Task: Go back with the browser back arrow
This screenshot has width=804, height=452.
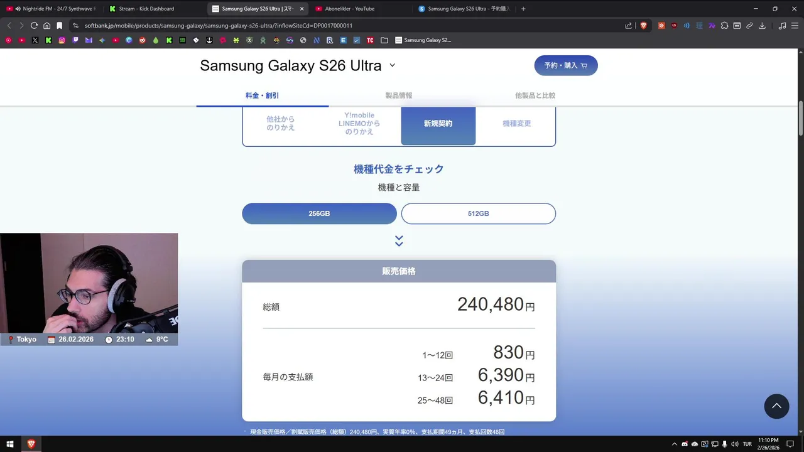Action: click(9, 26)
